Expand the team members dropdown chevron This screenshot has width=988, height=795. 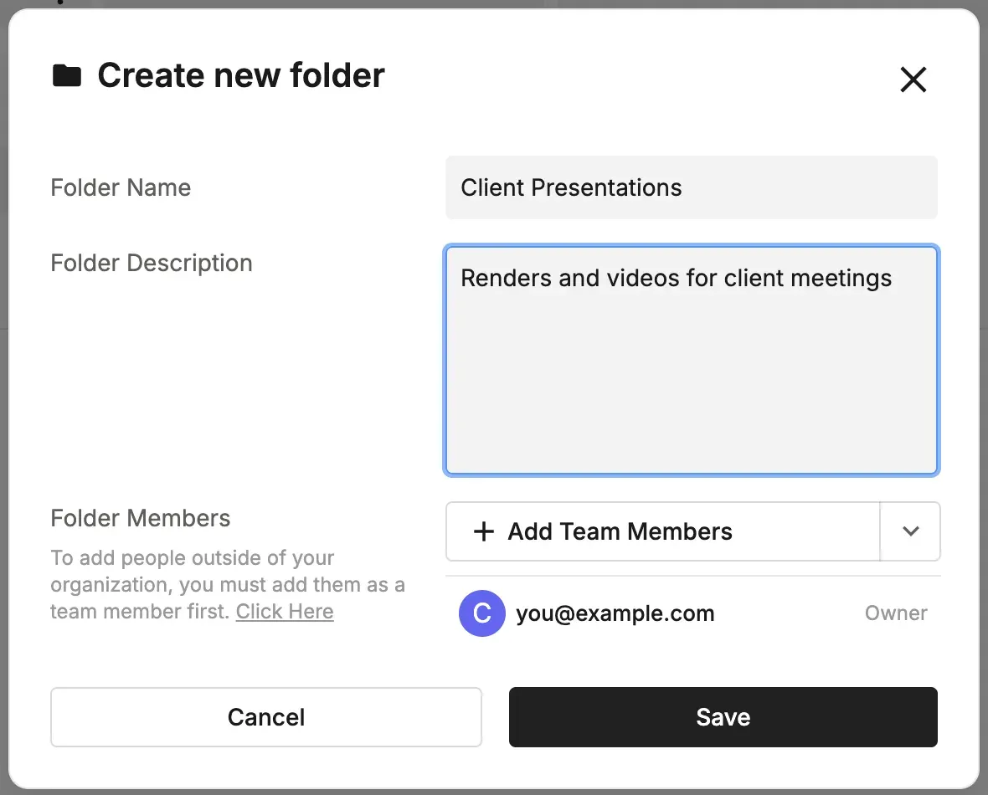click(x=910, y=531)
